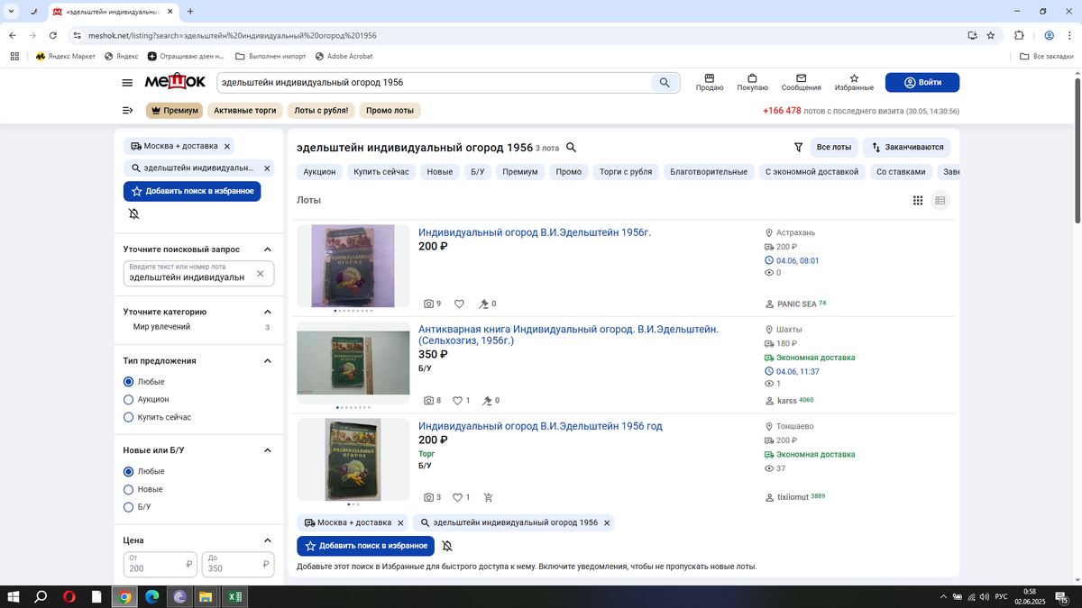
Task: Click the Премиум button
Action: pyautogui.click(x=174, y=111)
